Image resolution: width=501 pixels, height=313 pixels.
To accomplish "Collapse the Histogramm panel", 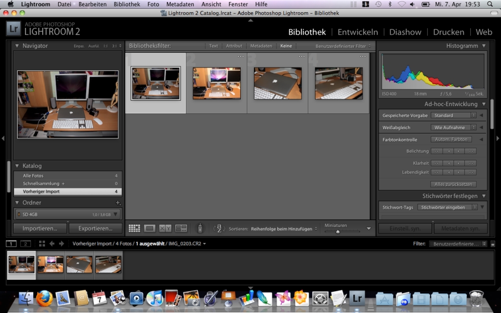I will click(x=484, y=45).
